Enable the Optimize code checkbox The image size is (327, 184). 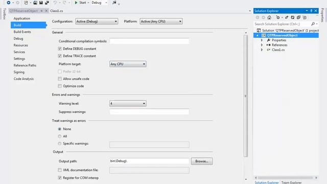pyautogui.click(x=60, y=86)
